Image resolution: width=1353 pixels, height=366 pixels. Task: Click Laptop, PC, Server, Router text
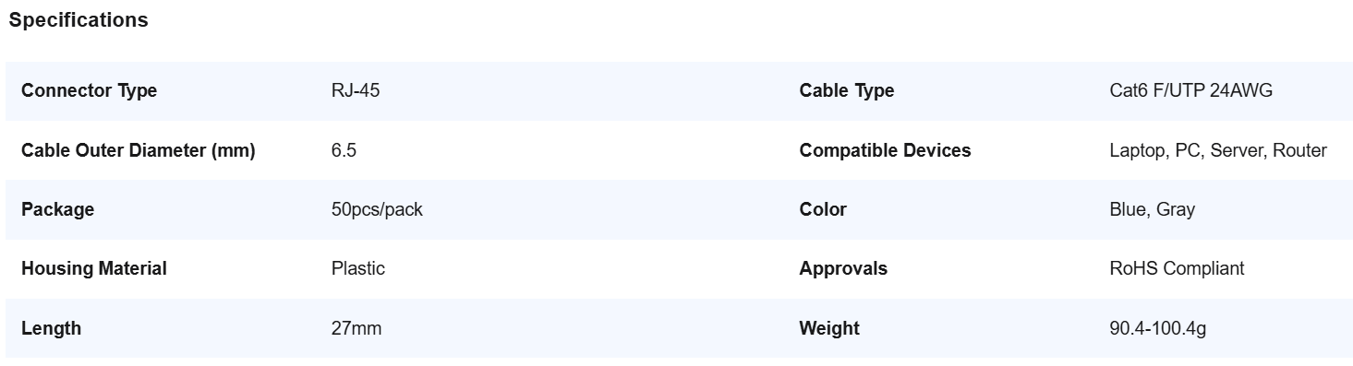point(1218,150)
